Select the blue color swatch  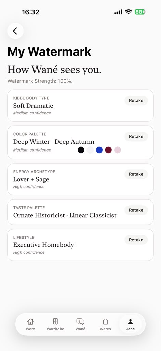(x=99, y=150)
